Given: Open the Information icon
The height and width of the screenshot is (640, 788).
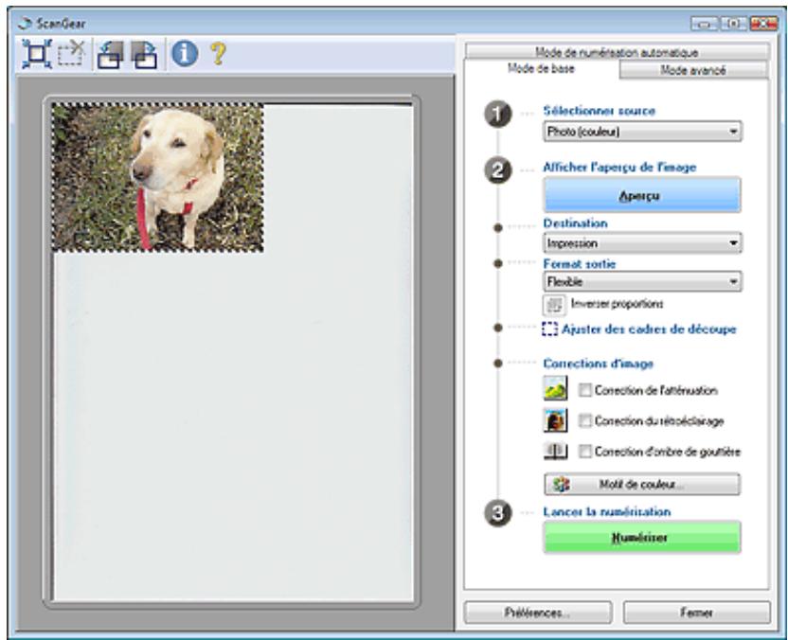Looking at the screenshot, I should click(x=185, y=53).
